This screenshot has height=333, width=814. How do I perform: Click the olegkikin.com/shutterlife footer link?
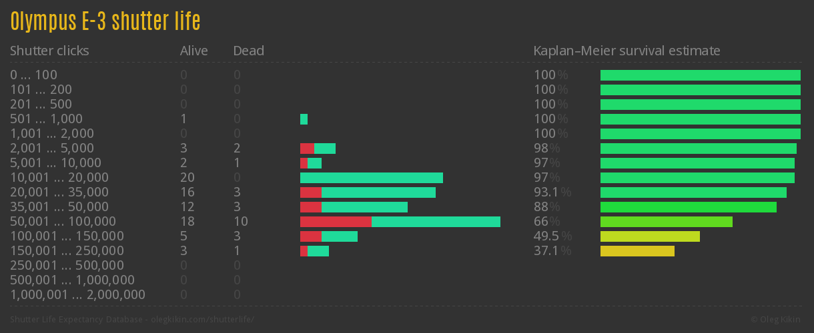(202, 320)
